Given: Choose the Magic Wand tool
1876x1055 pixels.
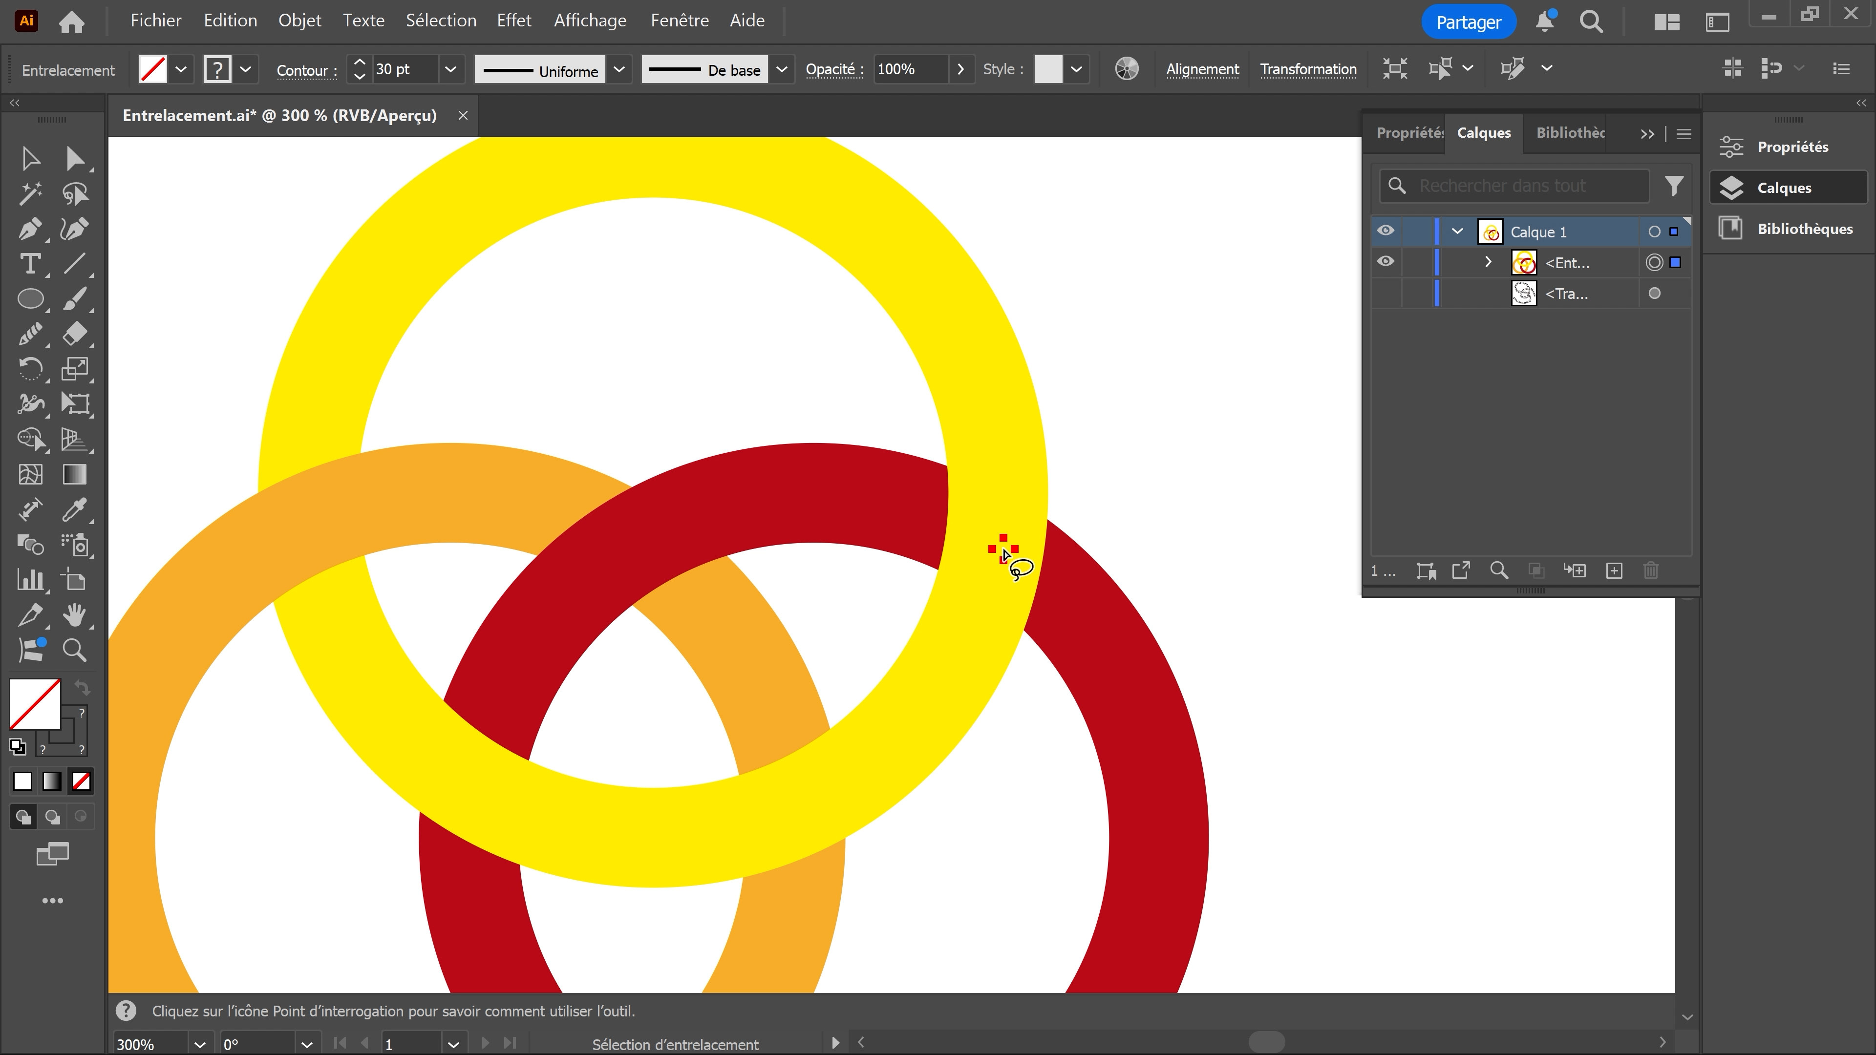Looking at the screenshot, I should [31, 194].
